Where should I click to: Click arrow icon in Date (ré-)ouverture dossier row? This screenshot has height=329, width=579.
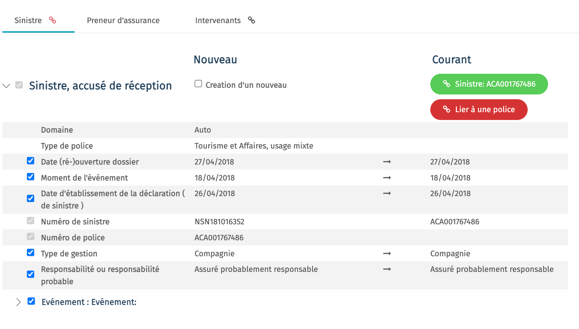[387, 162]
